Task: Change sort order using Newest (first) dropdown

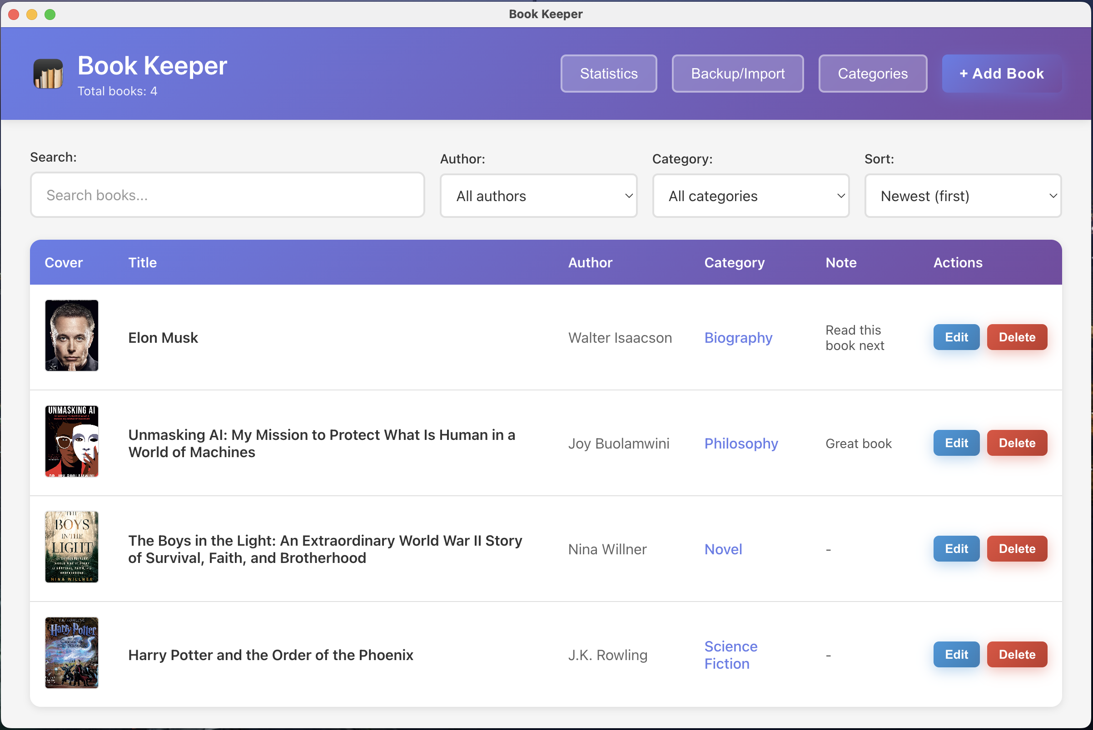Action: click(963, 196)
